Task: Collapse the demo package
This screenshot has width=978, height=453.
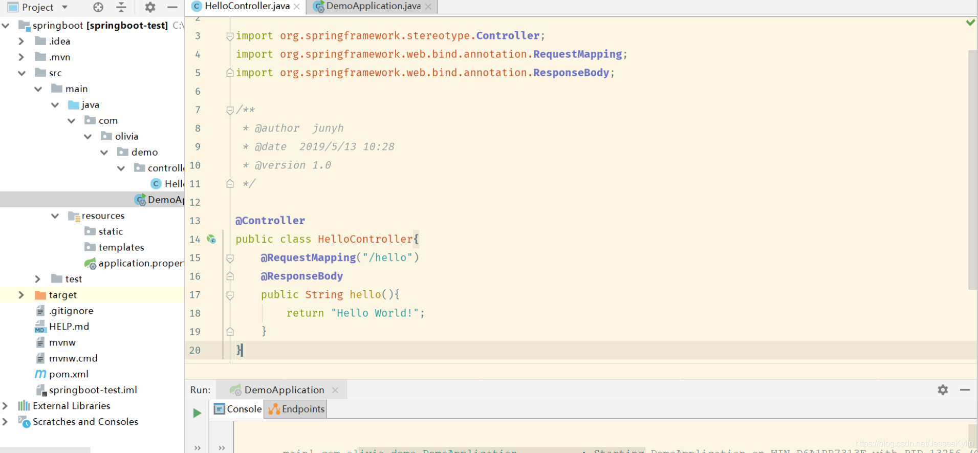Action: point(104,152)
